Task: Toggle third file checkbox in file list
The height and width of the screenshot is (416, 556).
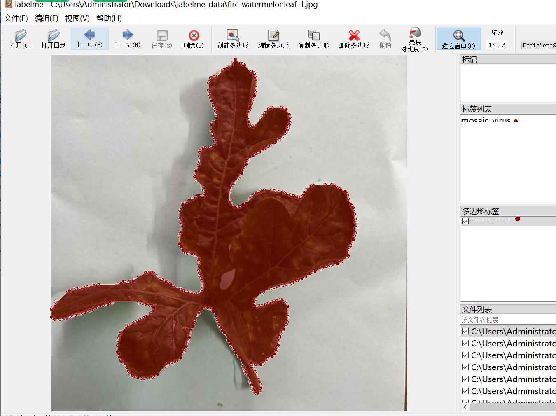Action: [465, 355]
